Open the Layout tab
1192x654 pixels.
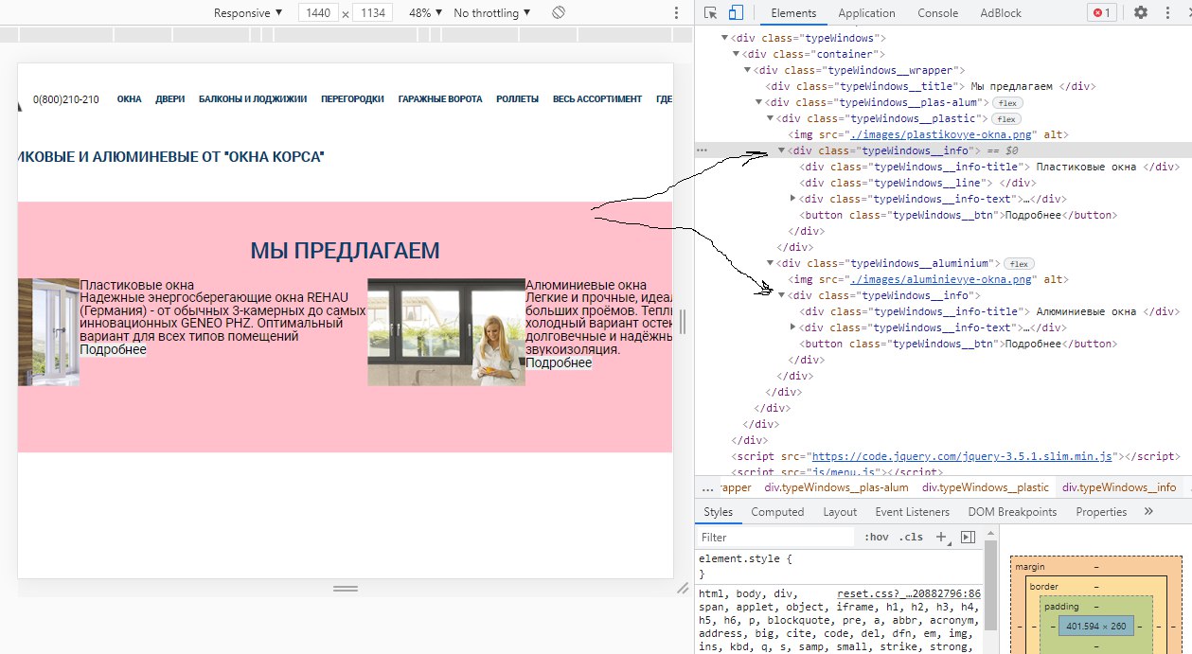click(840, 512)
